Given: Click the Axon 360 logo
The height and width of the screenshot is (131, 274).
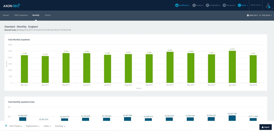Looking at the screenshot, I should pos(12,5).
